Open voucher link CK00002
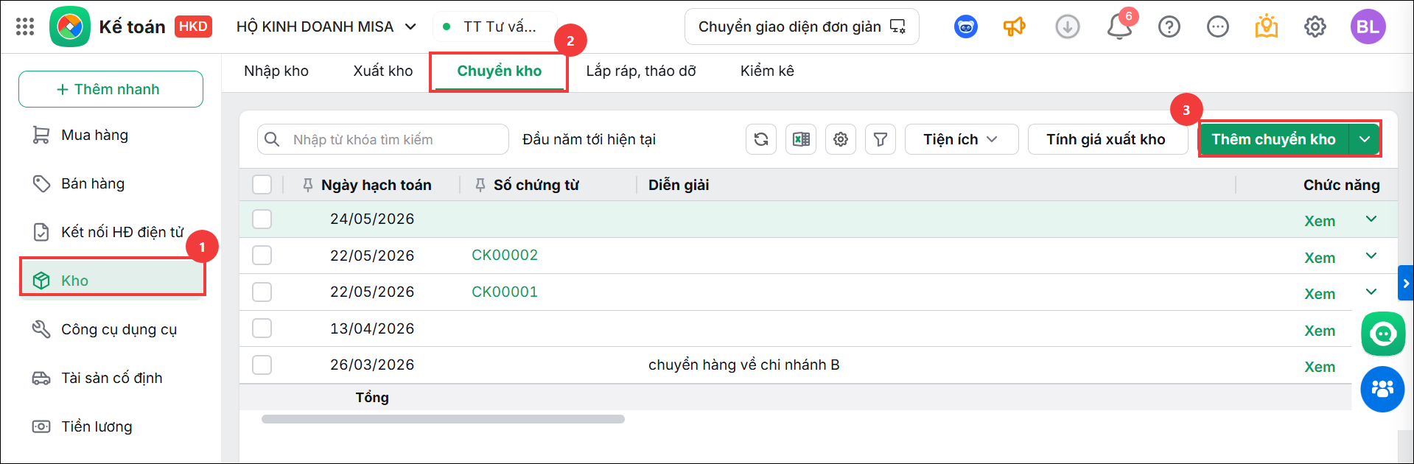This screenshot has width=1414, height=464. [x=505, y=256]
